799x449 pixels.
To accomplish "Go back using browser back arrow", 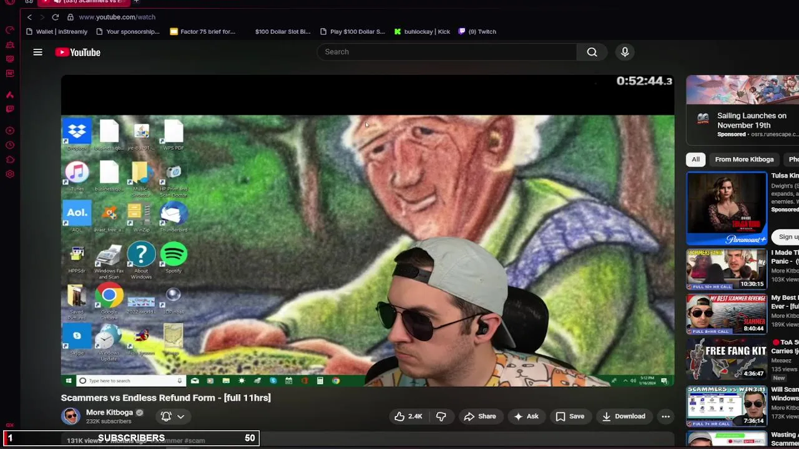I will tap(29, 17).
